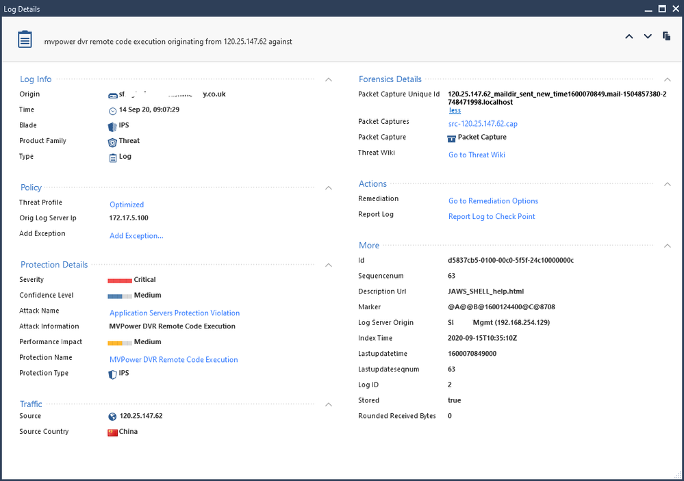This screenshot has height=481, width=684.
Task: Click the Packet Capture archive icon
Action: tap(451, 139)
